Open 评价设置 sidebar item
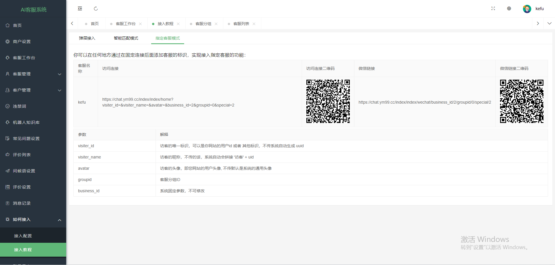 point(33,187)
